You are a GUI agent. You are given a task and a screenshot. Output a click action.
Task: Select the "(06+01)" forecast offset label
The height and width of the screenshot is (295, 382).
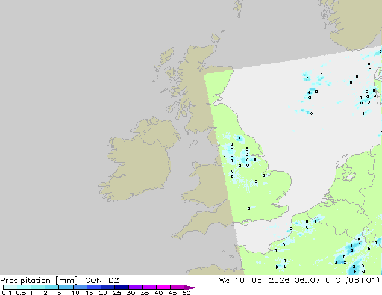tap(363, 281)
